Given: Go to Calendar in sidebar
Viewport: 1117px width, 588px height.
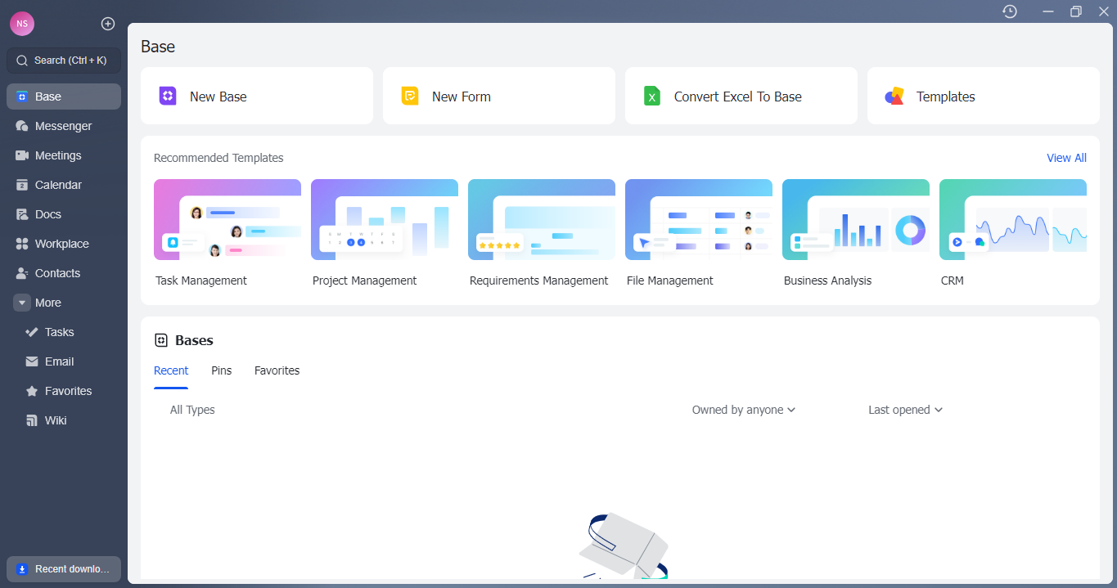Looking at the screenshot, I should click(64, 185).
